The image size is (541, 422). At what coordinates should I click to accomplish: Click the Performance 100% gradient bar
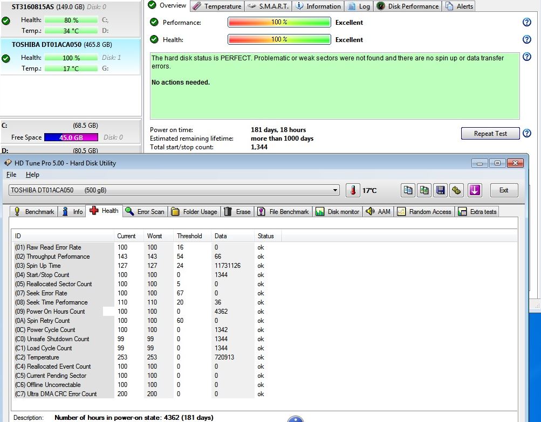279,22
